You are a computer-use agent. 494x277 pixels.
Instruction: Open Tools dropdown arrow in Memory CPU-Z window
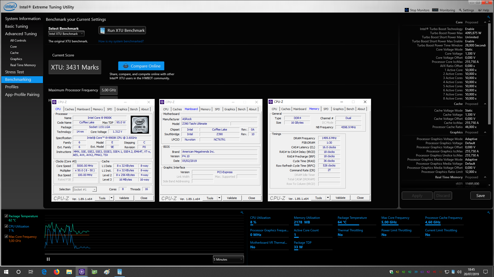pyautogui.click(x=328, y=198)
